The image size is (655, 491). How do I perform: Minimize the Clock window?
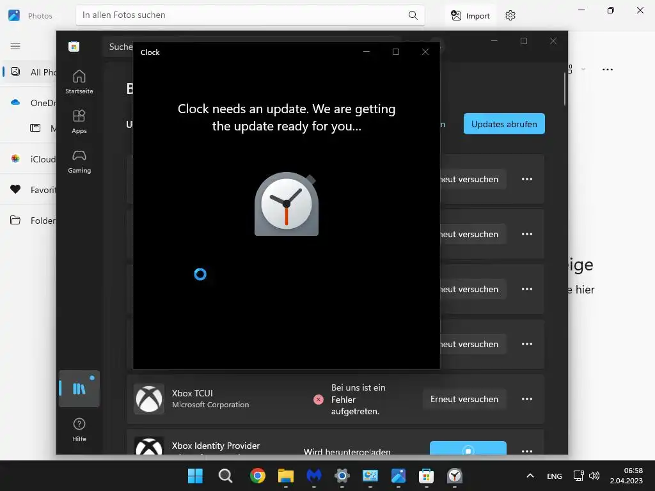tap(367, 52)
